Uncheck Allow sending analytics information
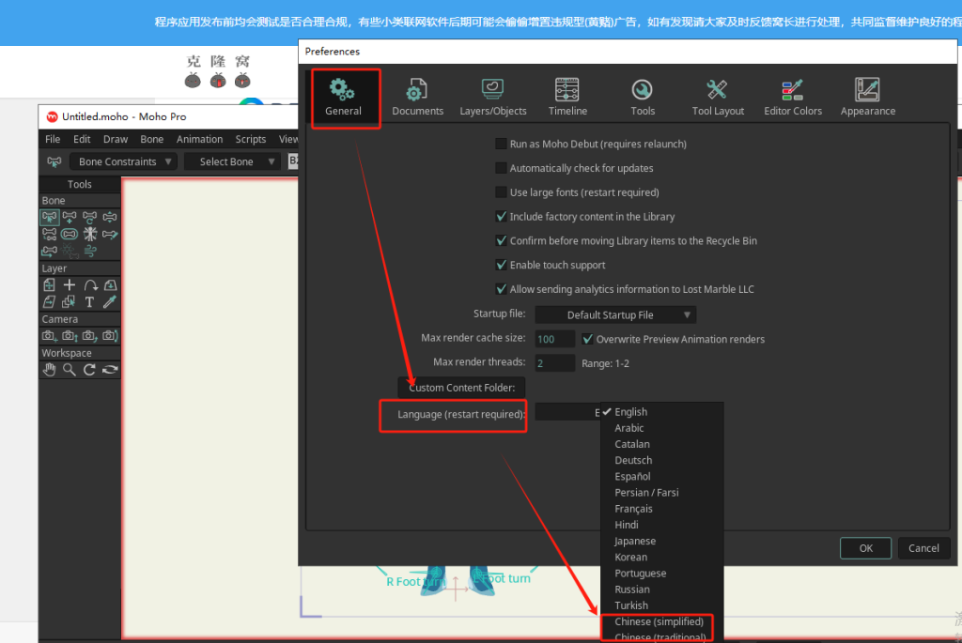This screenshot has height=643, width=962. [x=501, y=289]
